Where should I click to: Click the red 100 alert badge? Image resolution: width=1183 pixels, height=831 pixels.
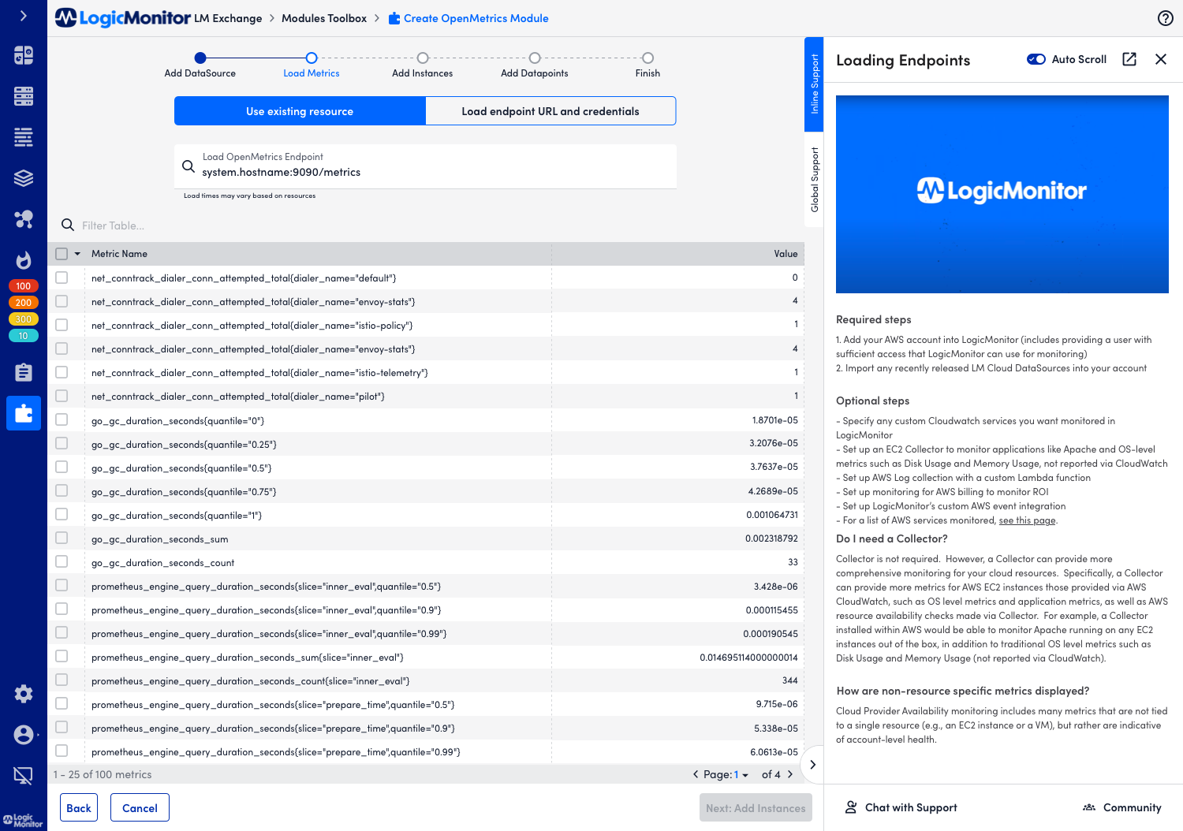(24, 286)
